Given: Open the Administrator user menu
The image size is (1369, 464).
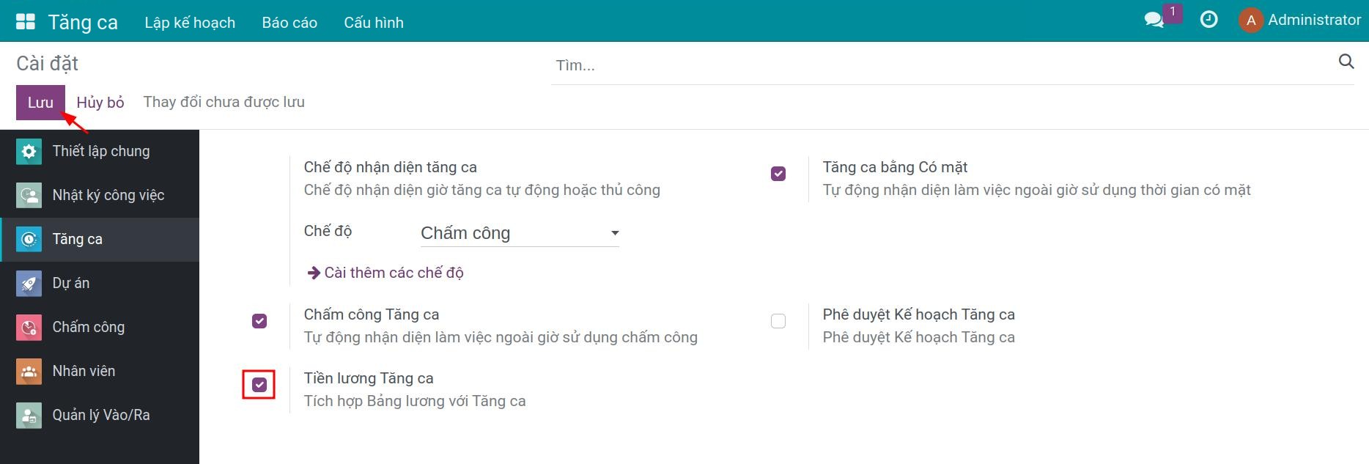Looking at the screenshot, I should [1299, 21].
